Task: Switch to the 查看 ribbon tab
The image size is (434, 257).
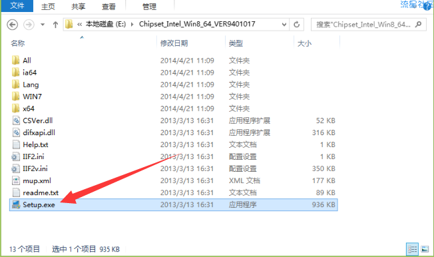Action: [108, 7]
